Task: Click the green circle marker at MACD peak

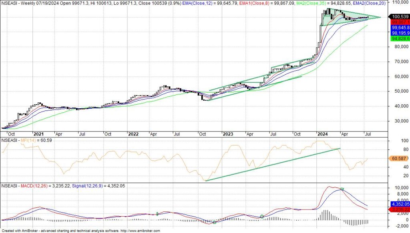Action: [342, 189]
